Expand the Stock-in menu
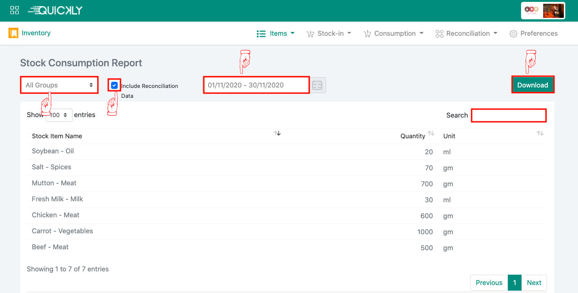578x293 pixels. coord(329,33)
